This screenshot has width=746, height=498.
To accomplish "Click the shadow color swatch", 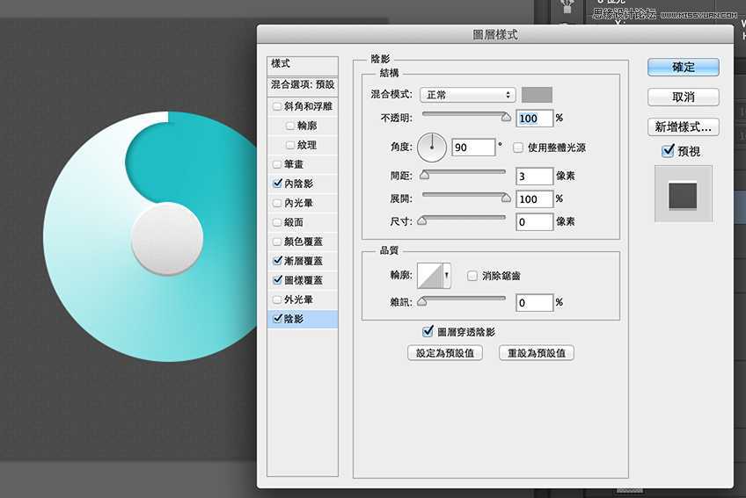I will coord(537,95).
